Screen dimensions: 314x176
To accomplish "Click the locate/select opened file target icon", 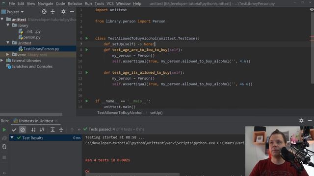I will point(44,12).
